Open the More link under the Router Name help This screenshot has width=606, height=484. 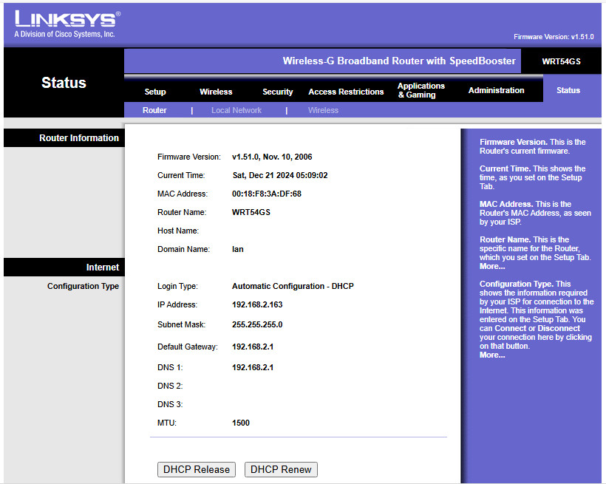click(492, 266)
